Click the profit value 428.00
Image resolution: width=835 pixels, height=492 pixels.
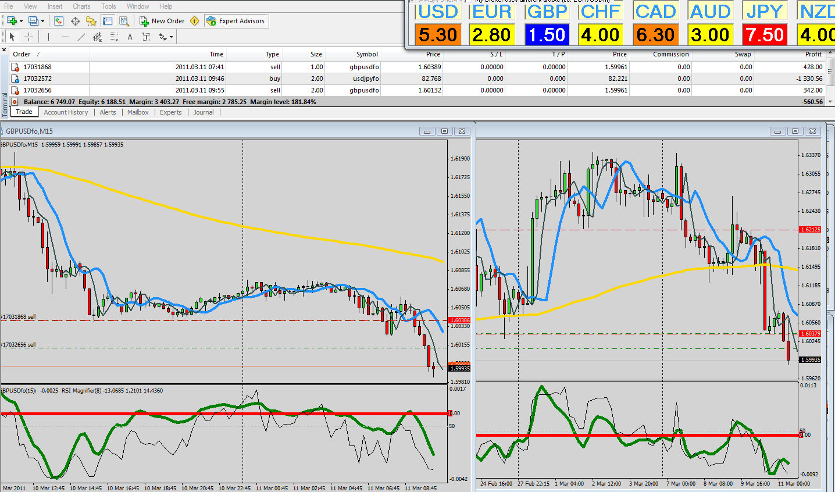click(812, 67)
